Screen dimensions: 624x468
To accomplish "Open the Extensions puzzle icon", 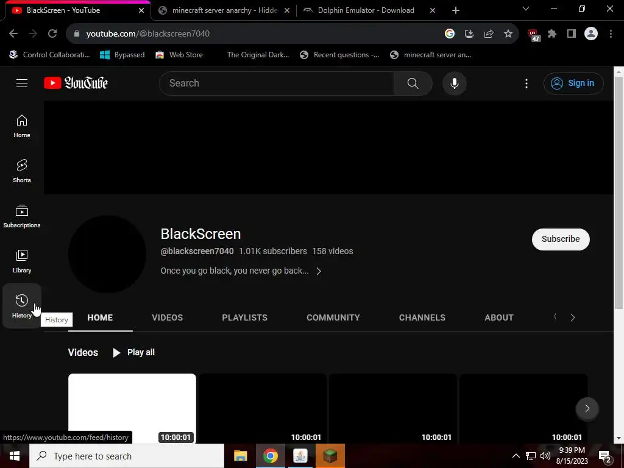I will (552, 34).
